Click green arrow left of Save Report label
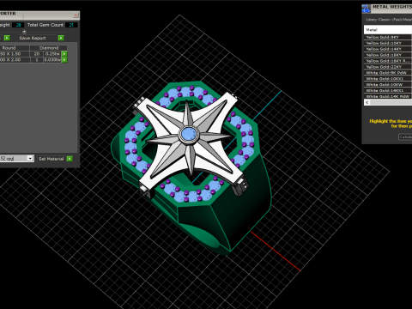The height and width of the screenshot is (309, 412). click(x=7, y=38)
